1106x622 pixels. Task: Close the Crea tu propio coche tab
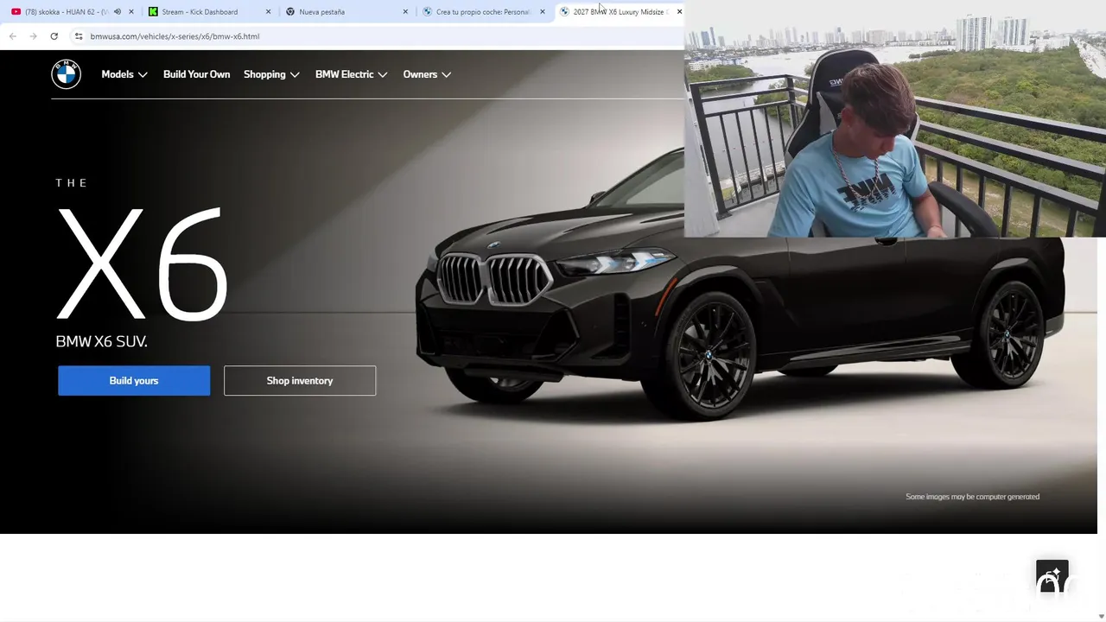[x=543, y=12]
